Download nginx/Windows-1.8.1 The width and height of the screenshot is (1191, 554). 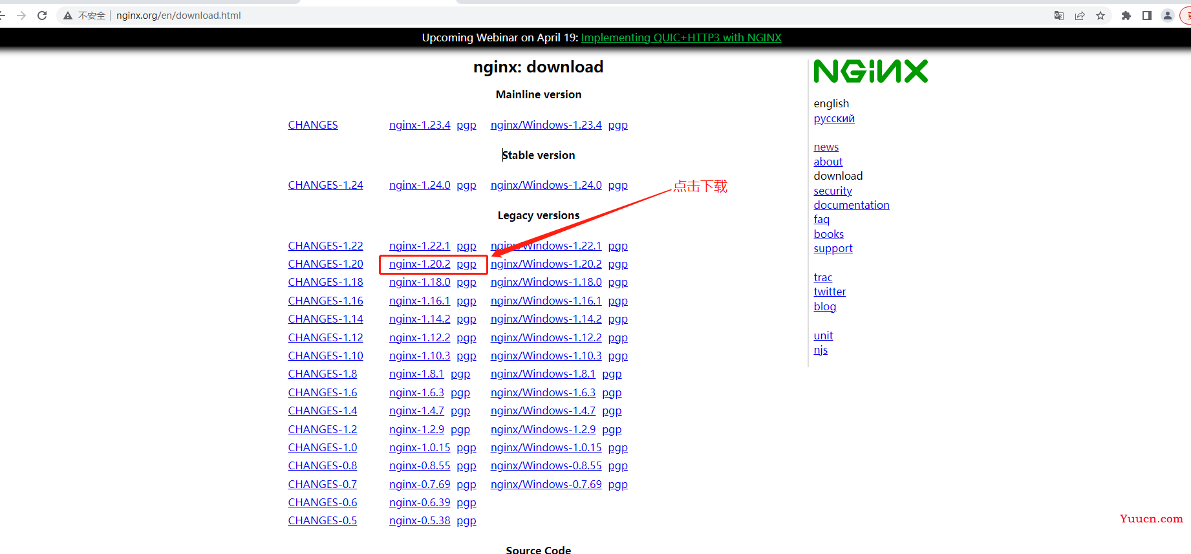tap(543, 374)
